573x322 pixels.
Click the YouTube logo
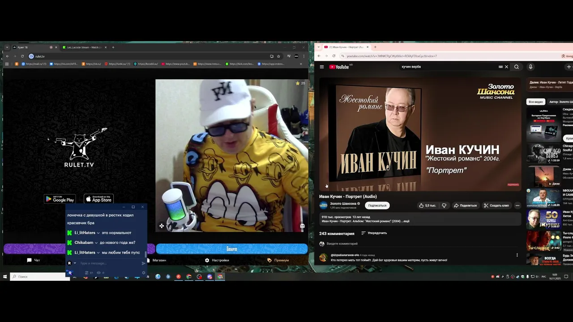(339, 67)
